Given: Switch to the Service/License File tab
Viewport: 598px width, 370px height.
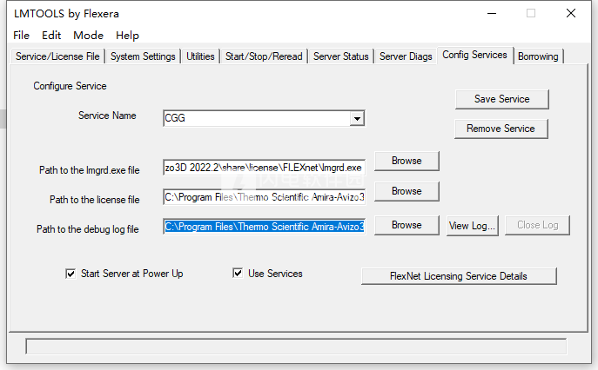Looking at the screenshot, I should (57, 56).
